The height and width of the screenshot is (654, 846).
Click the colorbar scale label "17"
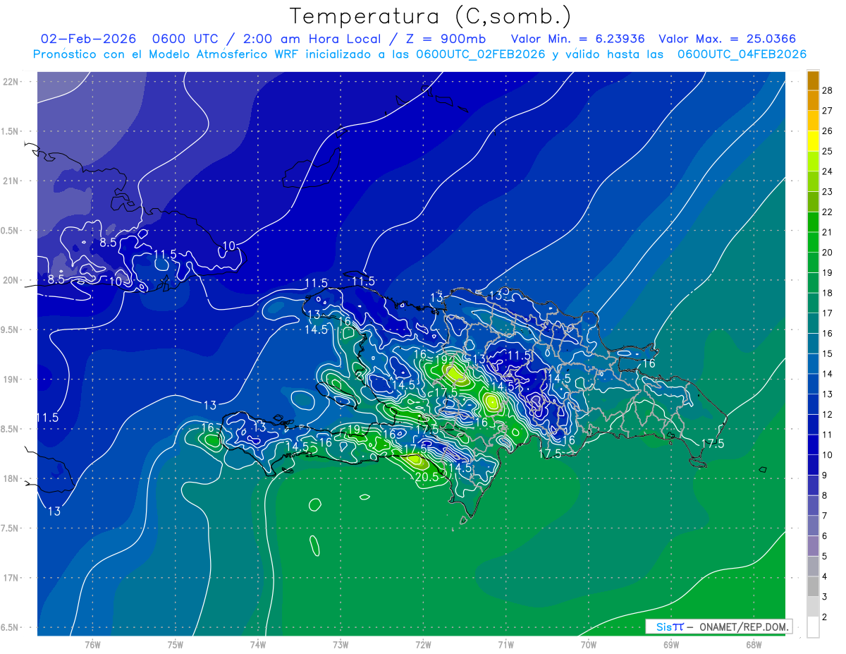[x=827, y=313]
